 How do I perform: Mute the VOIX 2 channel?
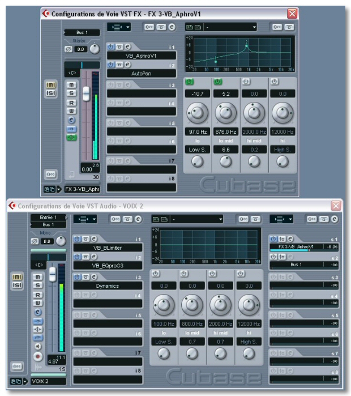37,277
